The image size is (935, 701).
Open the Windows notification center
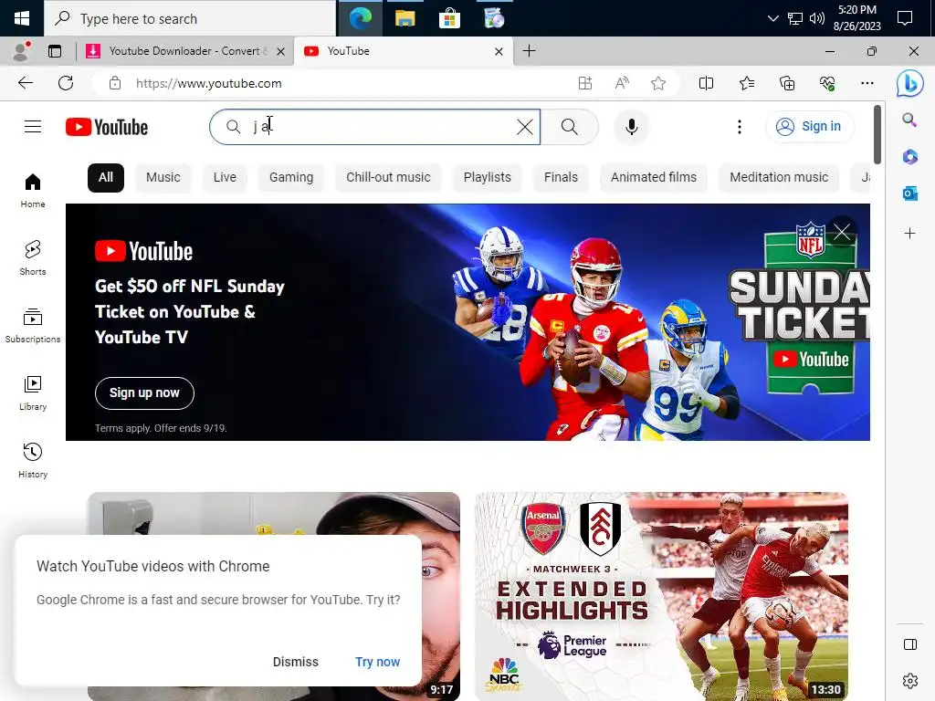point(905,18)
